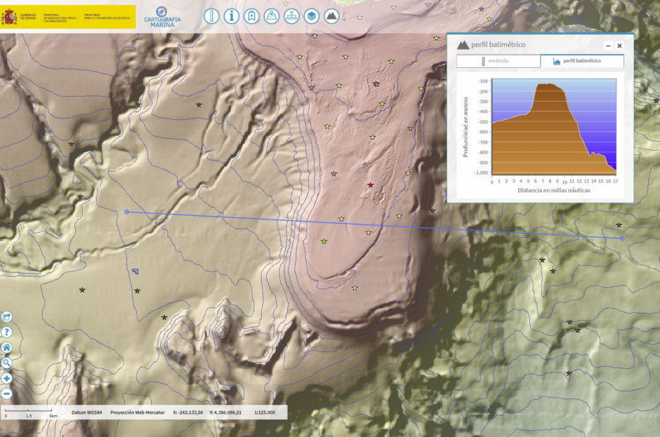The image size is (660, 437).
Task: Open the map location pin tool
Action: [271, 15]
